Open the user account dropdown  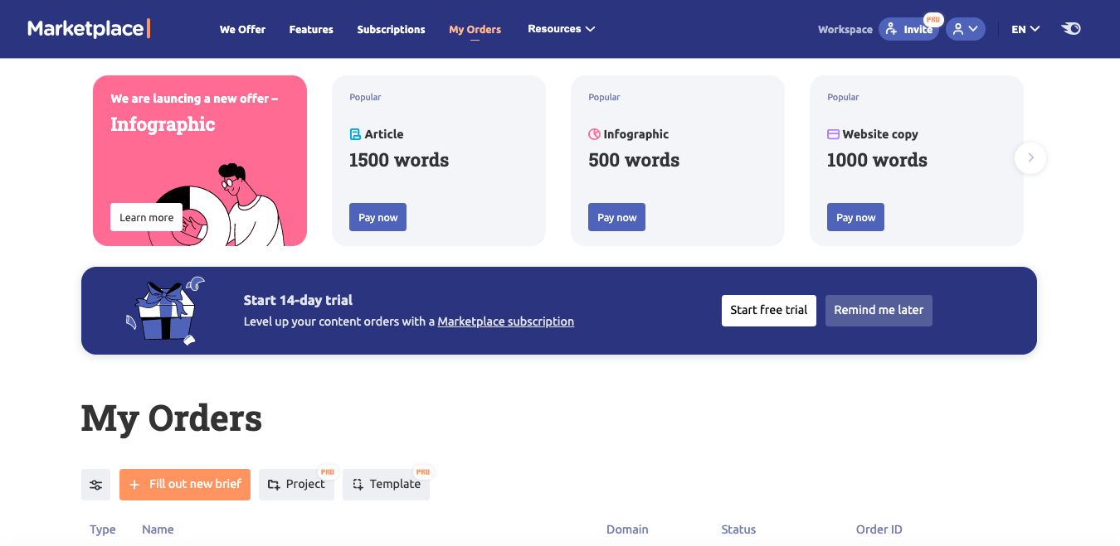pos(965,29)
